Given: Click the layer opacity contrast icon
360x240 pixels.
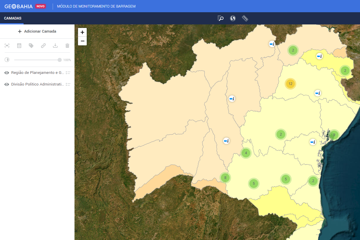Looking at the screenshot, I should [x=7, y=60].
